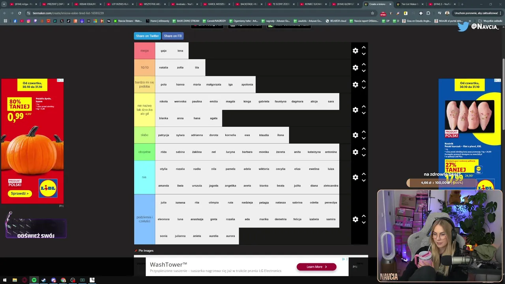The width and height of the screenshot is (505, 284).
Task: Open settings gear for the słabe tier
Action: pyautogui.click(x=355, y=135)
